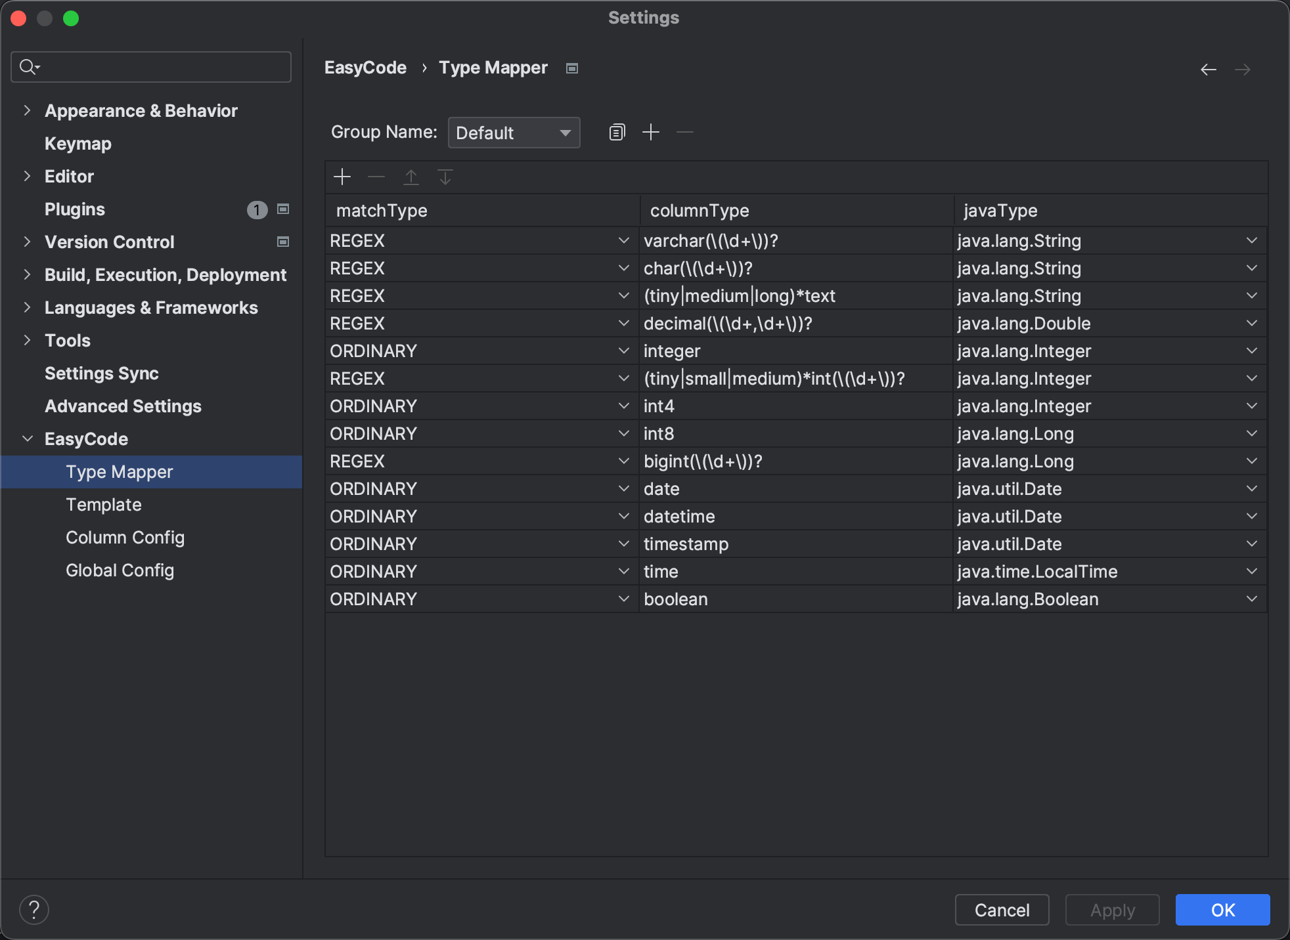The height and width of the screenshot is (940, 1290).
Task: Click the help question mark icon
Action: click(x=34, y=910)
